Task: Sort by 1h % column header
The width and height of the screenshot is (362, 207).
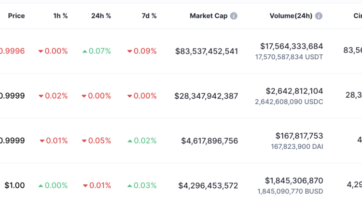Action: (60, 16)
